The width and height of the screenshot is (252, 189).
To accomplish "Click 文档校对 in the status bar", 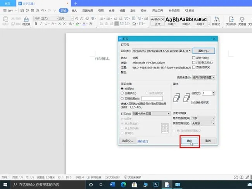I will point(112,177).
